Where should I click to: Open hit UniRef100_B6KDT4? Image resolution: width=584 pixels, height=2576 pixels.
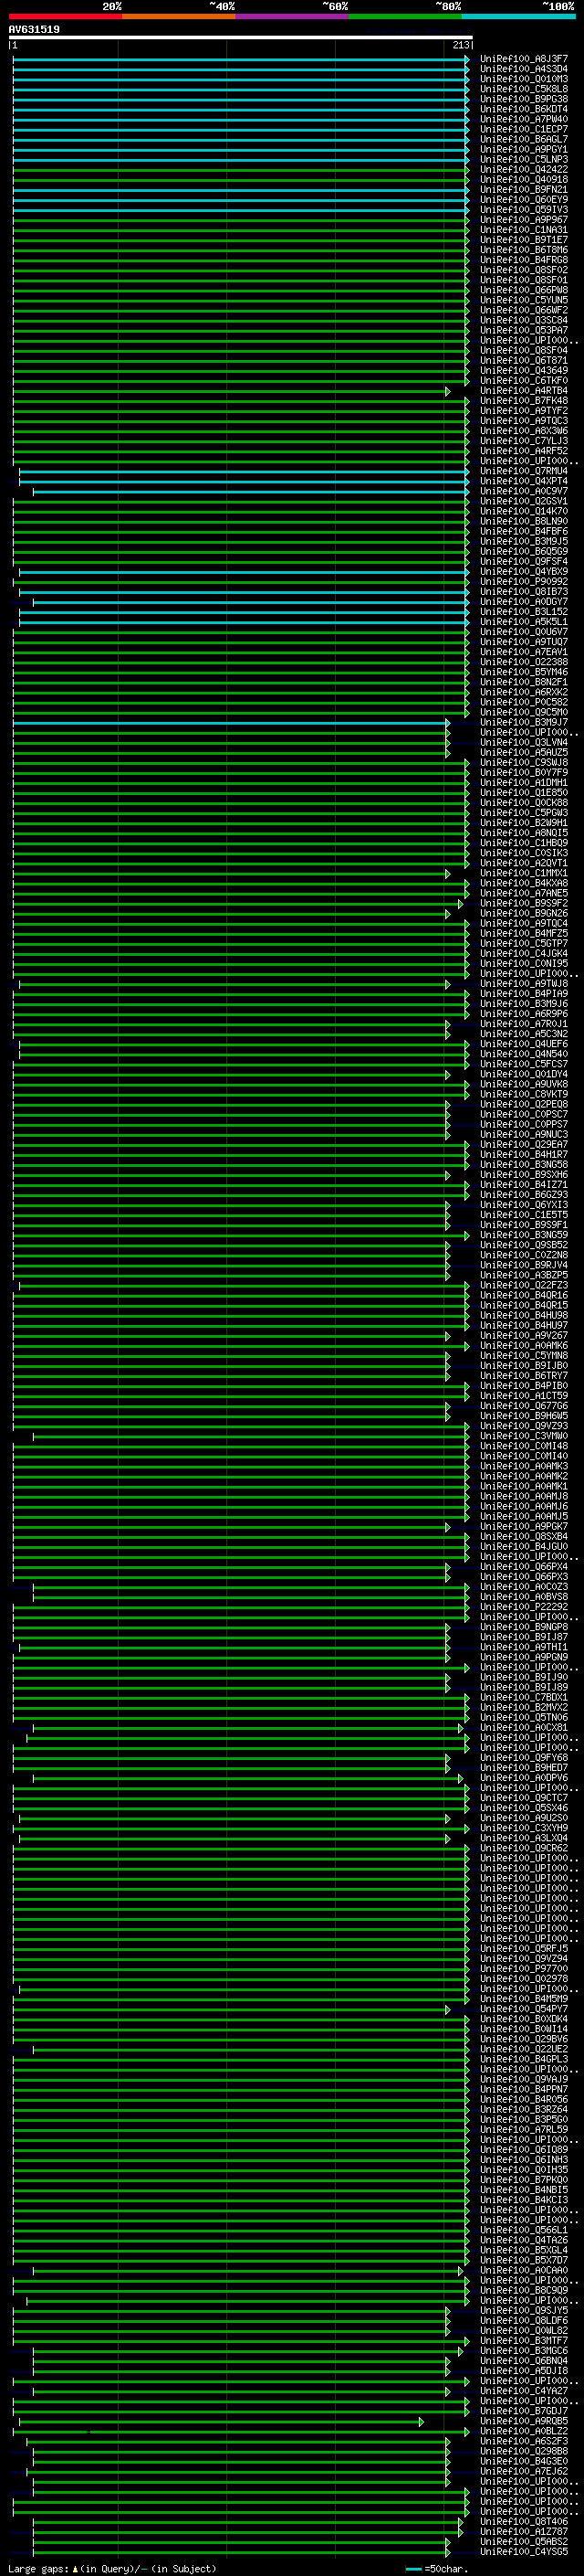(x=524, y=109)
